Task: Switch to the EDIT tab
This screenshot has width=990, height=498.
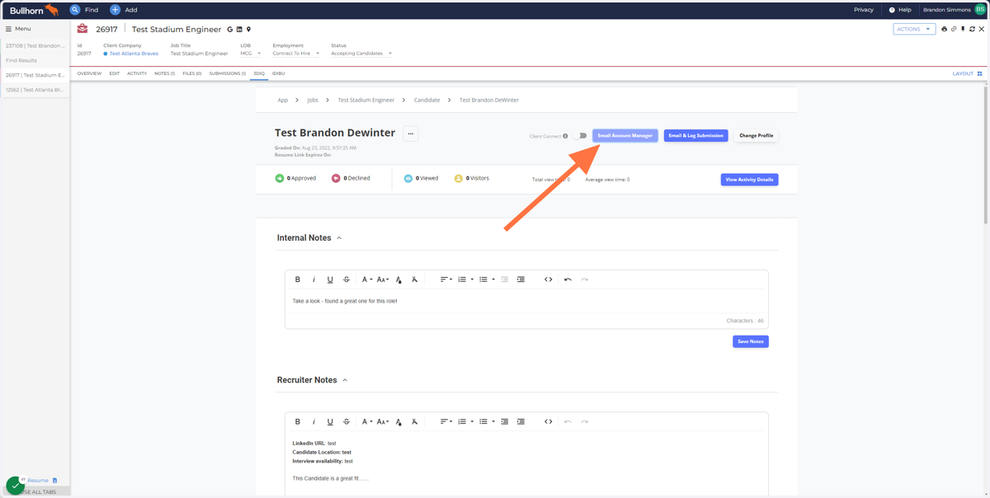Action: coord(115,73)
